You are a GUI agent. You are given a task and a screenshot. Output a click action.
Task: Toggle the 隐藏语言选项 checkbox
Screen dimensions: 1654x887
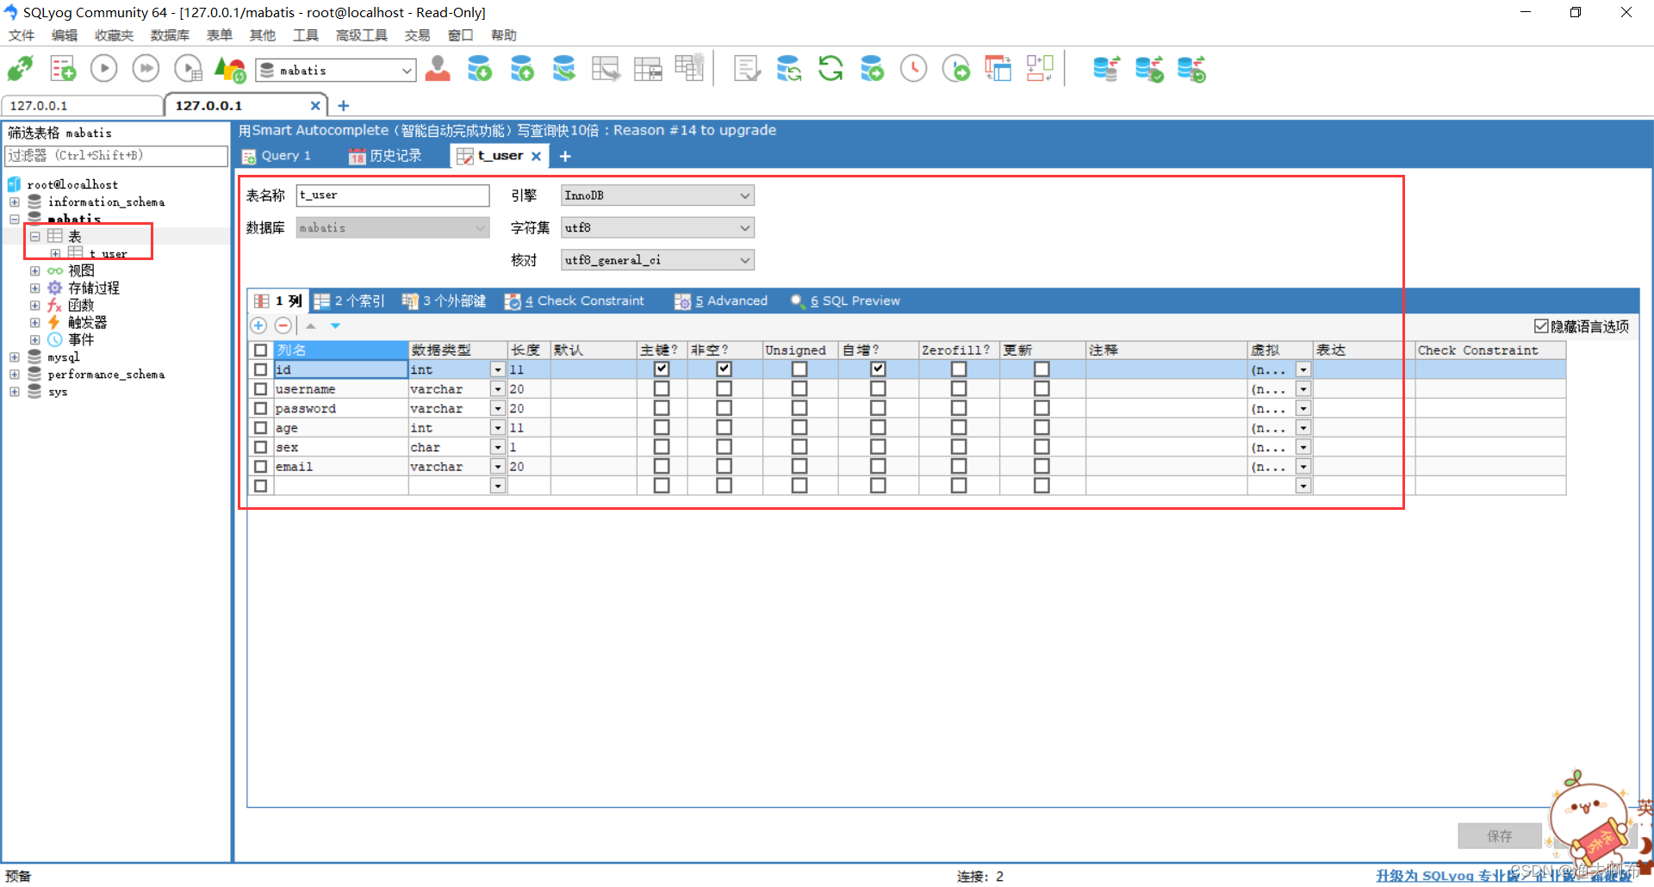[x=1542, y=326]
